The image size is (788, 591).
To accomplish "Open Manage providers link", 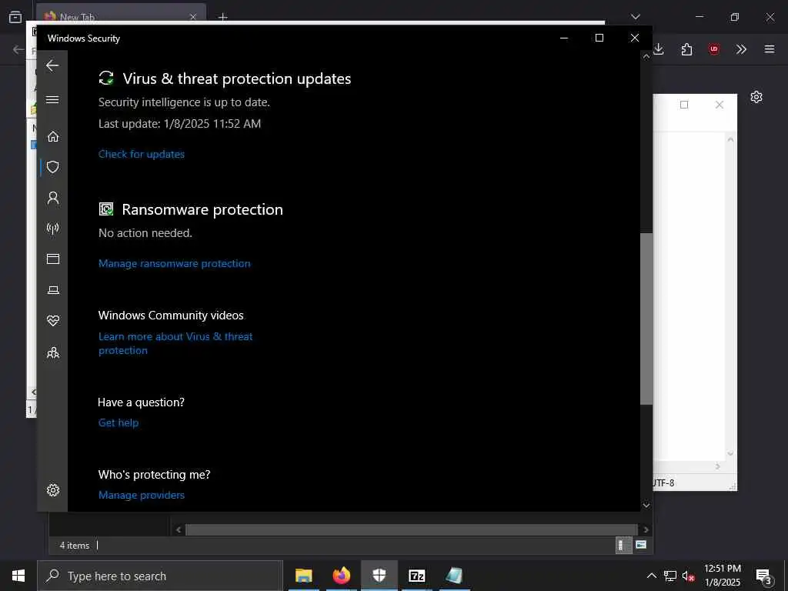I will click(x=142, y=495).
